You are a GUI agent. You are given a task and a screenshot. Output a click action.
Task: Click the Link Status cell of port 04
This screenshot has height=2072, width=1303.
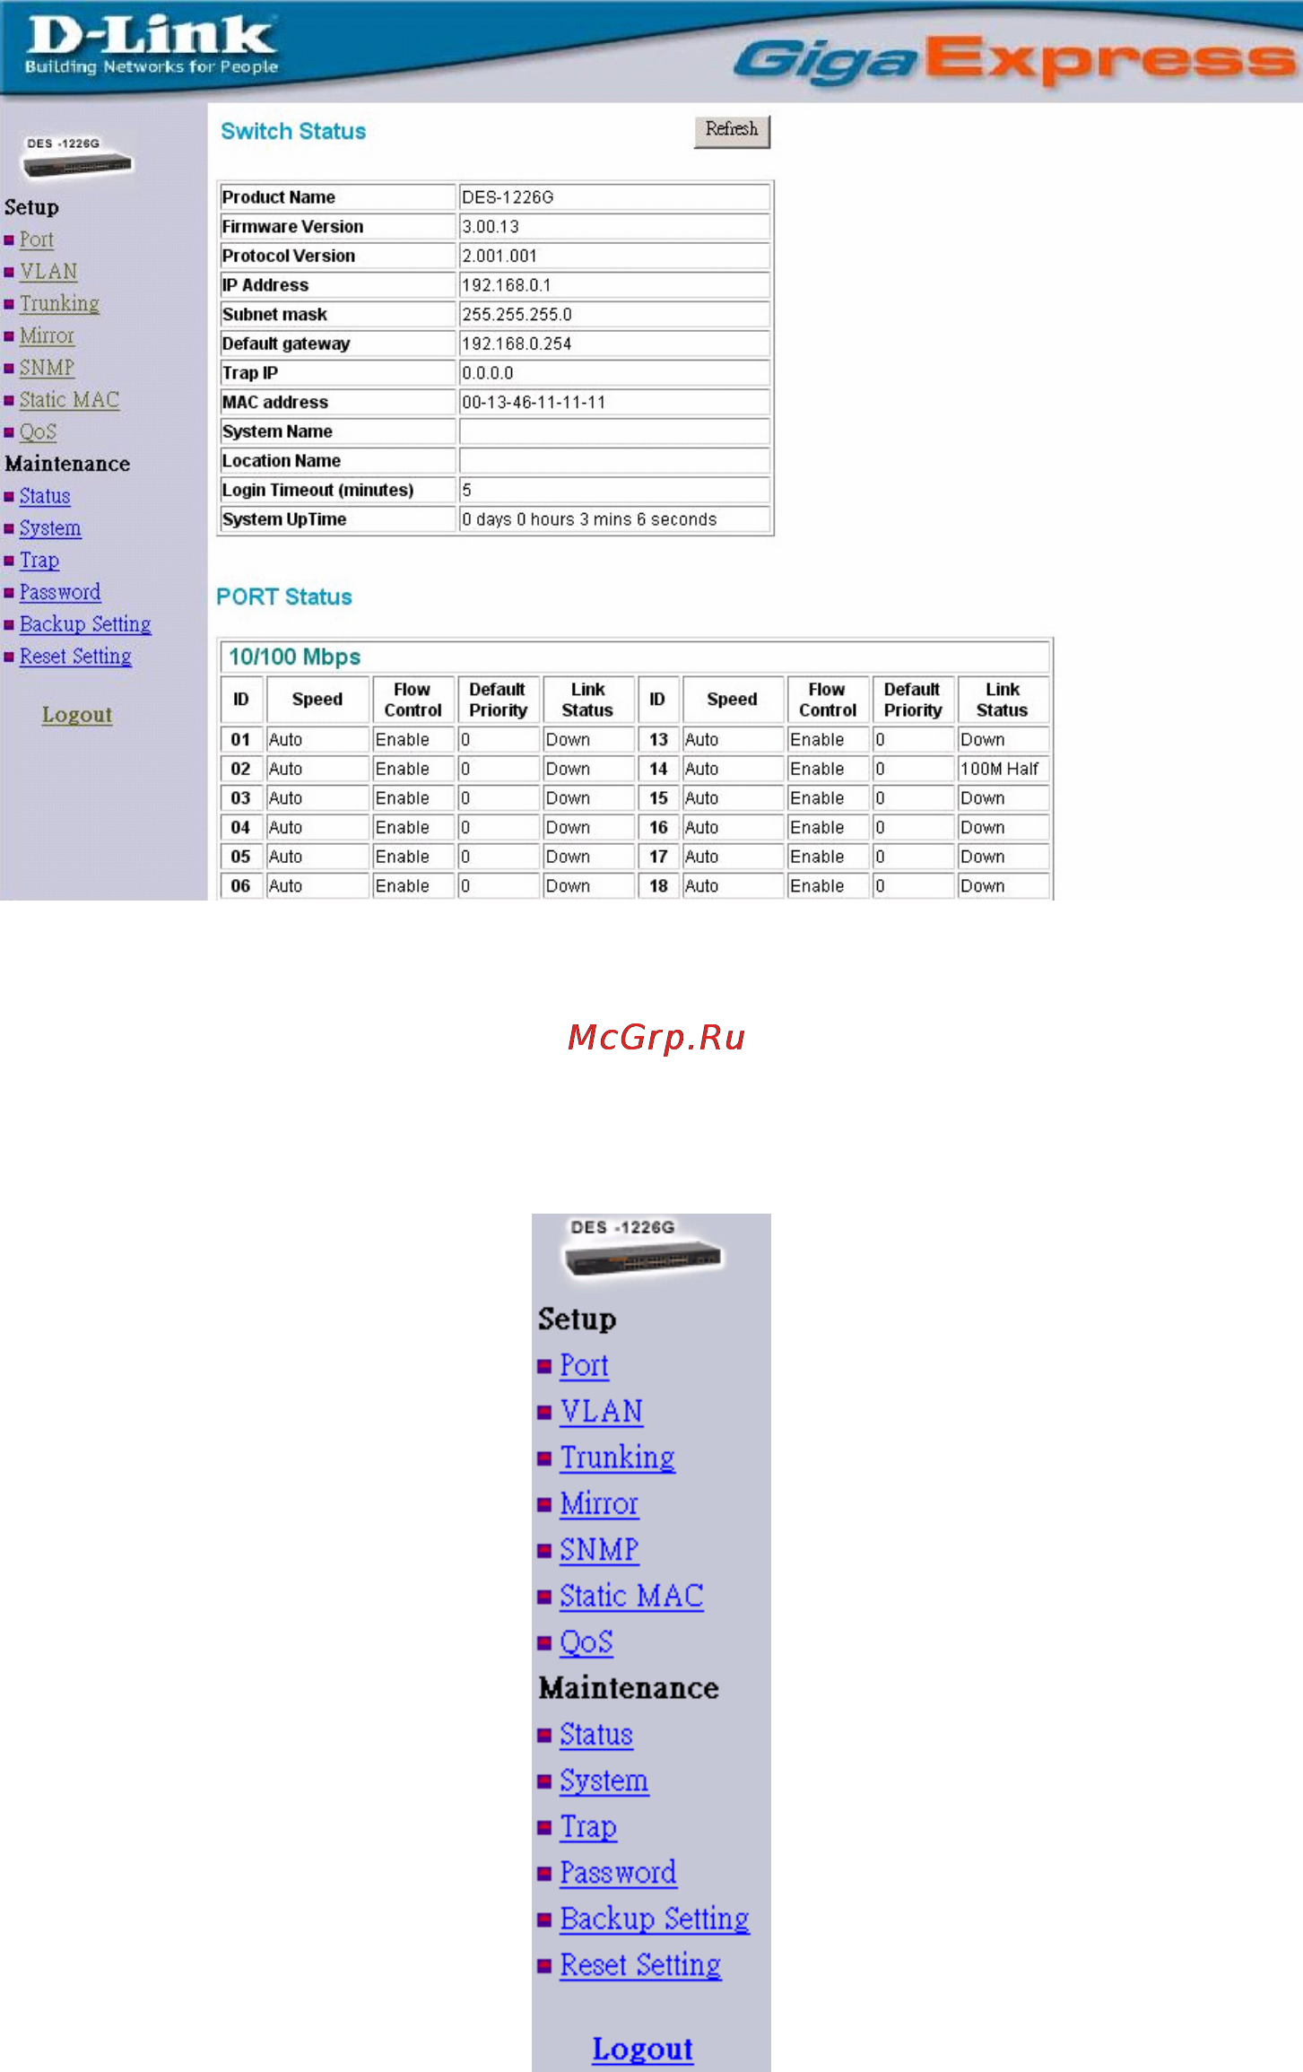(588, 828)
